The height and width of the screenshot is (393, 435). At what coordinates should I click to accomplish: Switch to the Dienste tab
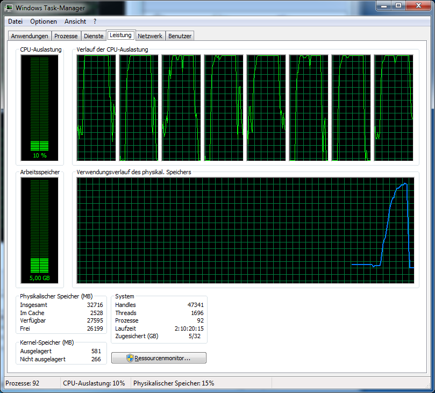(94, 36)
